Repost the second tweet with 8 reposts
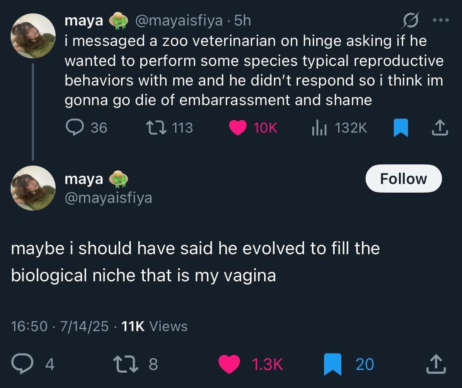 [125, 364]
